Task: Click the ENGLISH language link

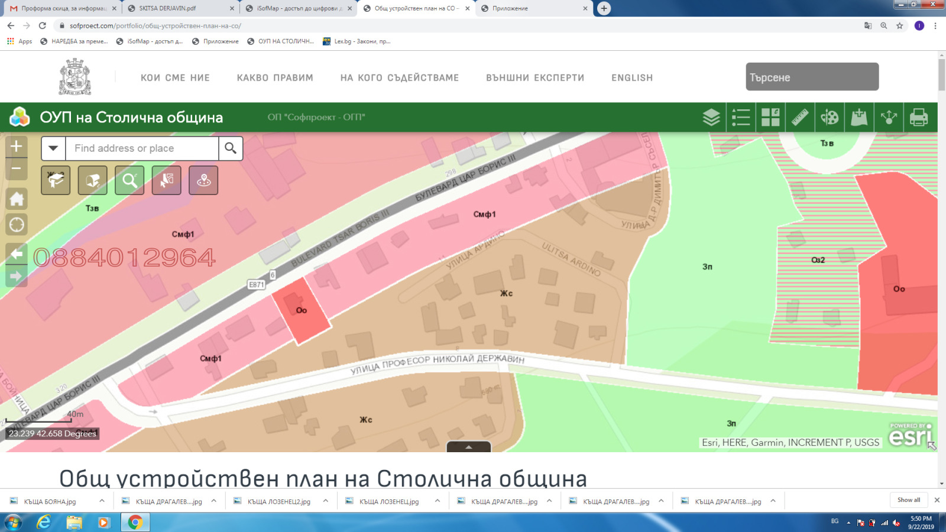Action: coord(632,77)
